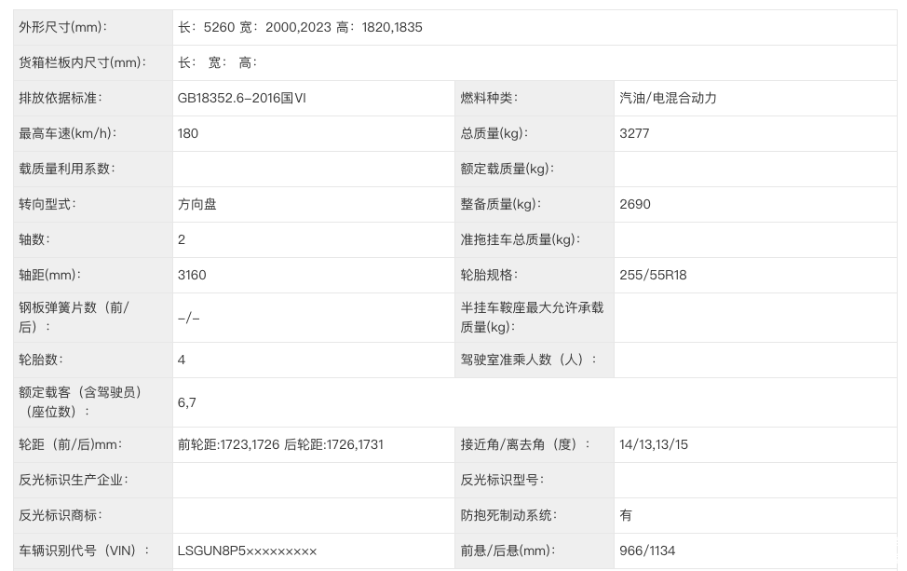Click the top speed value 180
This screenshot has width=907, height=571.
[x=188, y=133]
